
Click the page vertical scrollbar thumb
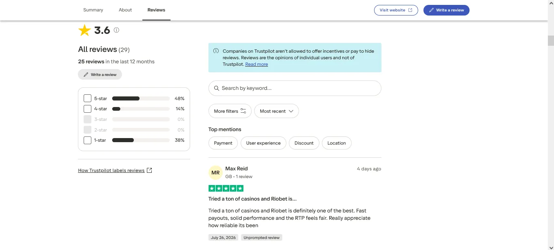pos(551,41)
